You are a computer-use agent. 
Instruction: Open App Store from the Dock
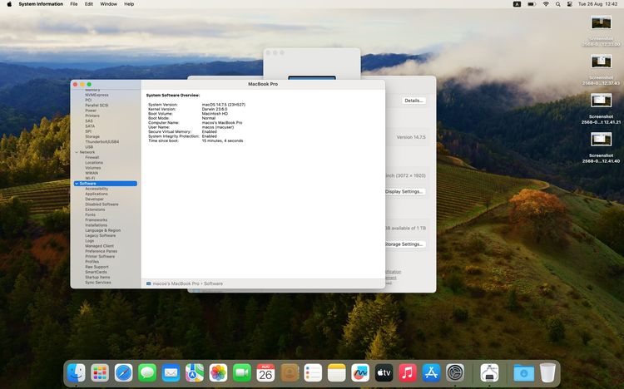(431, 373)
